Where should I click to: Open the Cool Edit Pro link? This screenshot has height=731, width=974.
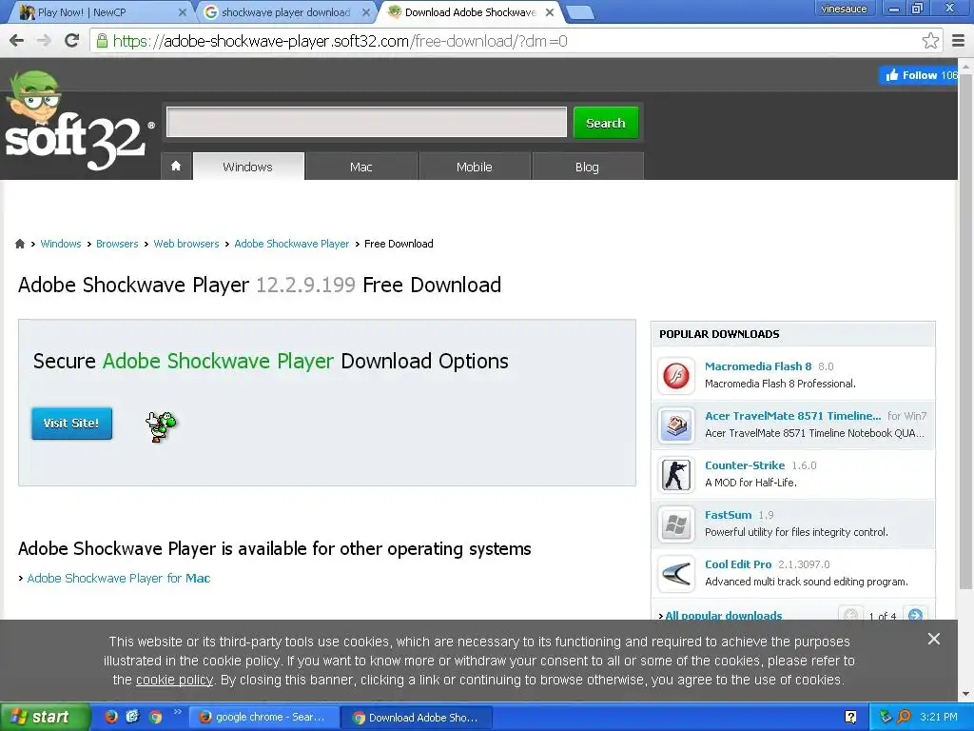[738, 564]
